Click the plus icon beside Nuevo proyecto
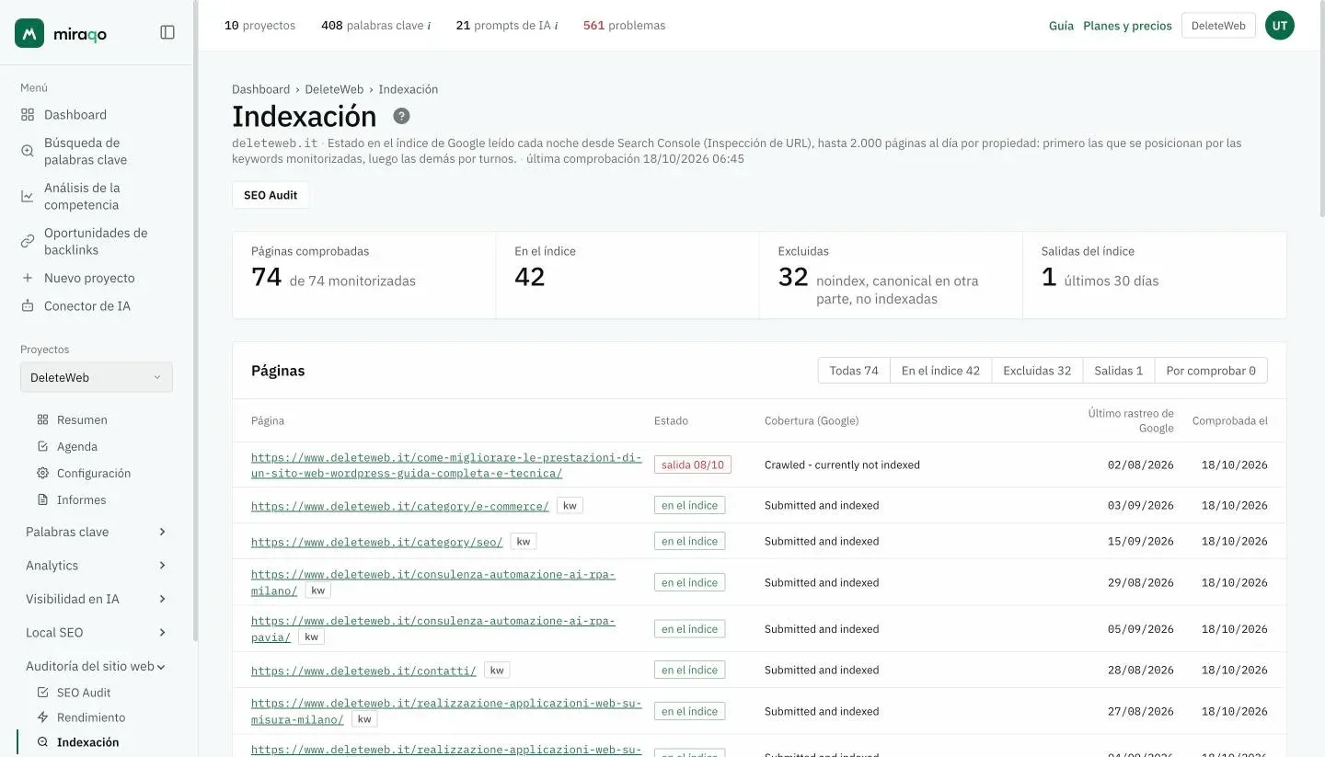Viewport: 1325px width, 757px height. [x=28, y=278]
